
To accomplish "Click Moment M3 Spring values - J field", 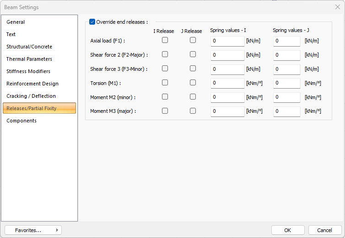I will (x=287, y=111).
